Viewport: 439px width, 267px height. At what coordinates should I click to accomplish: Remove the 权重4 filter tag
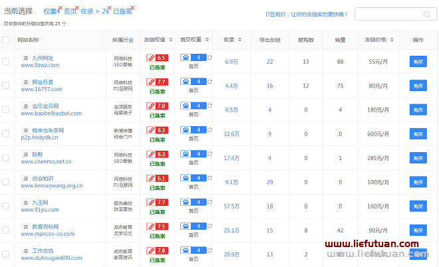coord(60,8)
